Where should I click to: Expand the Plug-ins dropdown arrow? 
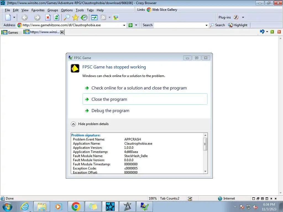pos(243,17)
